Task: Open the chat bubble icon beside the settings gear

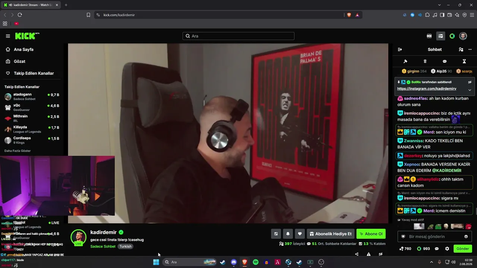Action: (x=437, y=249)
